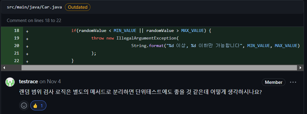Select line number 20
Screen dimensions: 307x114
pyautogui.click(x=17, y=46)
